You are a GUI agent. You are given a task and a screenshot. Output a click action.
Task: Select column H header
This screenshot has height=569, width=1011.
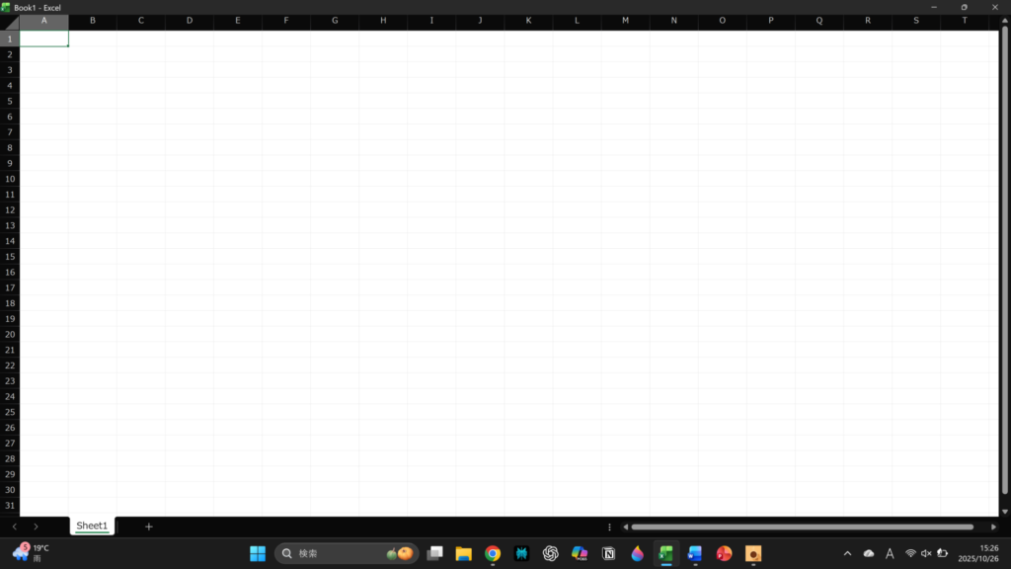click(383, 21)
